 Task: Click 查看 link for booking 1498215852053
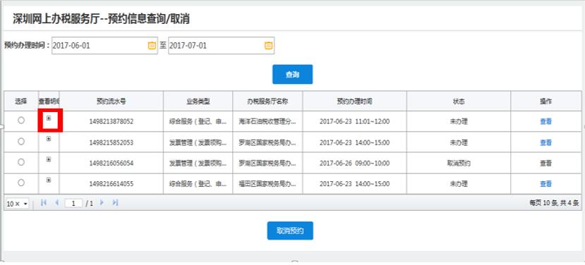545,143
